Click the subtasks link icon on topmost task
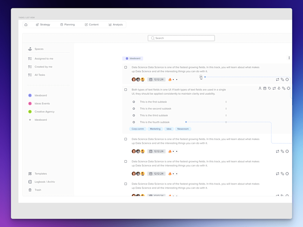The image size is (303, 227). coord(282,79)
